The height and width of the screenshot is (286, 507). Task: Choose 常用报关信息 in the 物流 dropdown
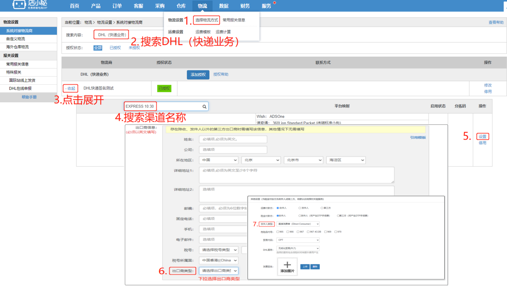(x=234, y=20)
